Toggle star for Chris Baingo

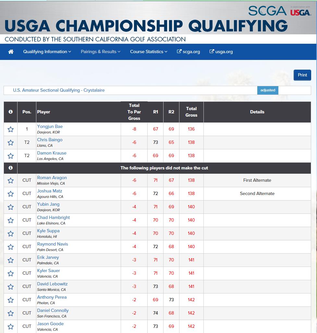click(x=11, y=143)
